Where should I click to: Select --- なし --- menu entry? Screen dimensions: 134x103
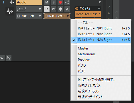tap(101, 23)
